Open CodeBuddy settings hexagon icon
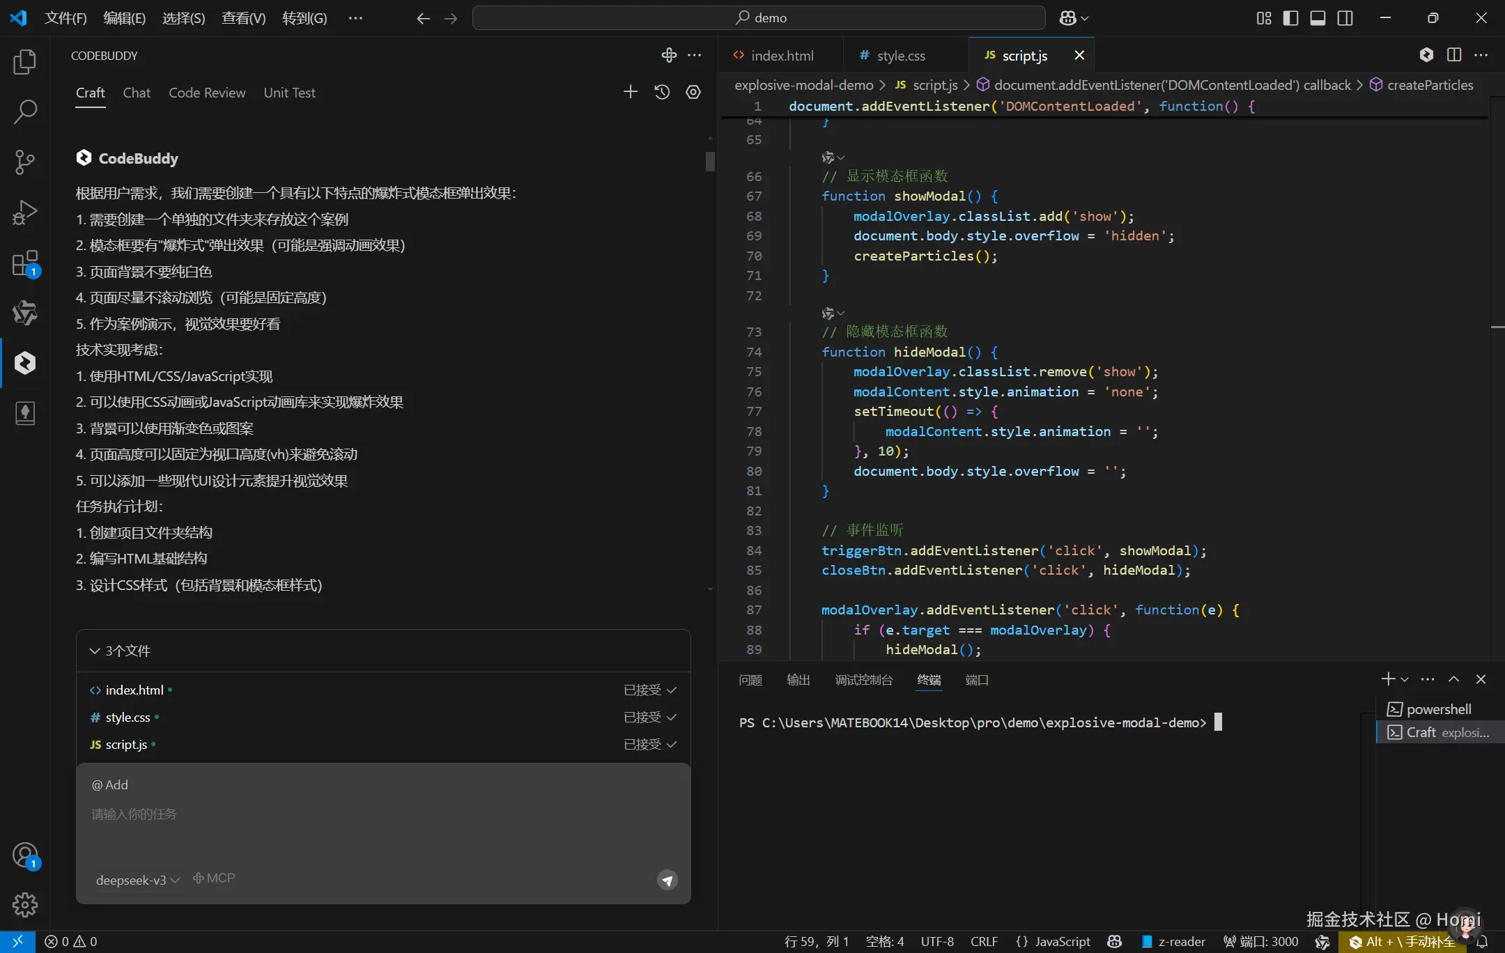Viewport: 1505px width, 953px height. 693,92
